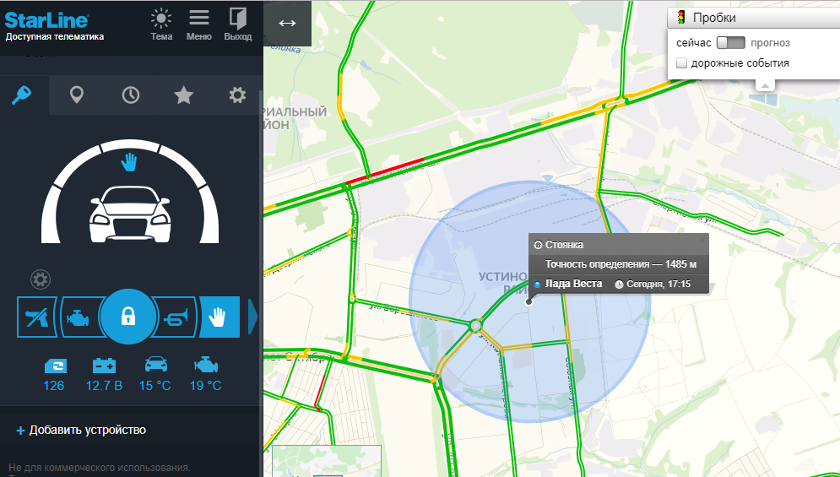Click the прогноз label
Viewport: 840px width, 477px height.
[771, 43]
